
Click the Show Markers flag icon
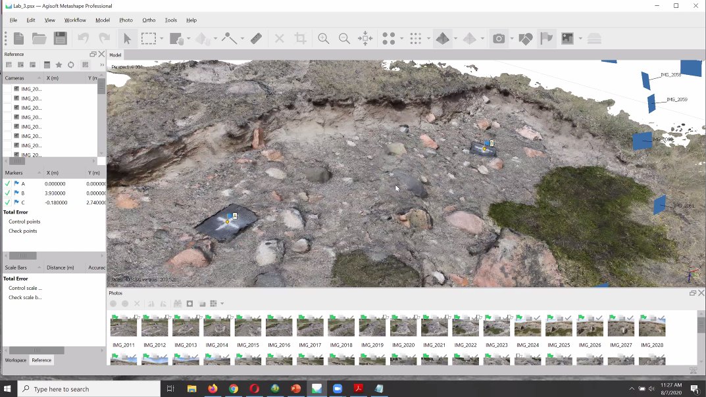547,38
